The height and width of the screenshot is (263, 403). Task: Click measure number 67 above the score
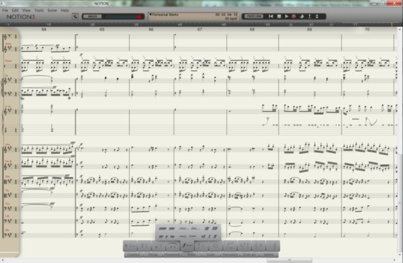coord(199,30)
